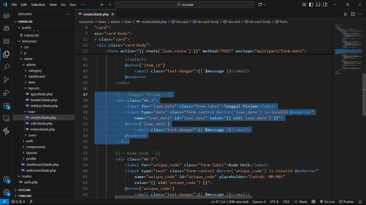Expand the category folder in explorer

(x=35, y=70)
